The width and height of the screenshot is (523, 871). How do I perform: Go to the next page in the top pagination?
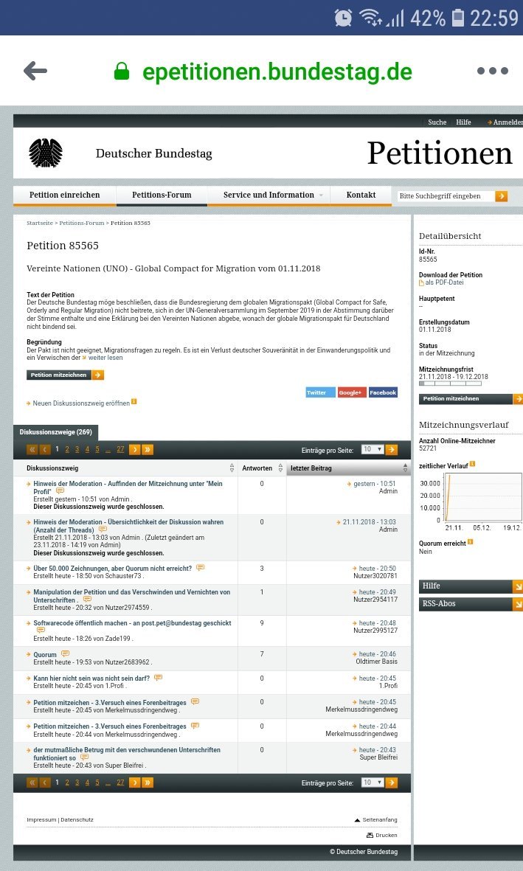135,449
